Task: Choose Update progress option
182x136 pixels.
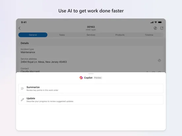Action: click(x=91, y=100)
